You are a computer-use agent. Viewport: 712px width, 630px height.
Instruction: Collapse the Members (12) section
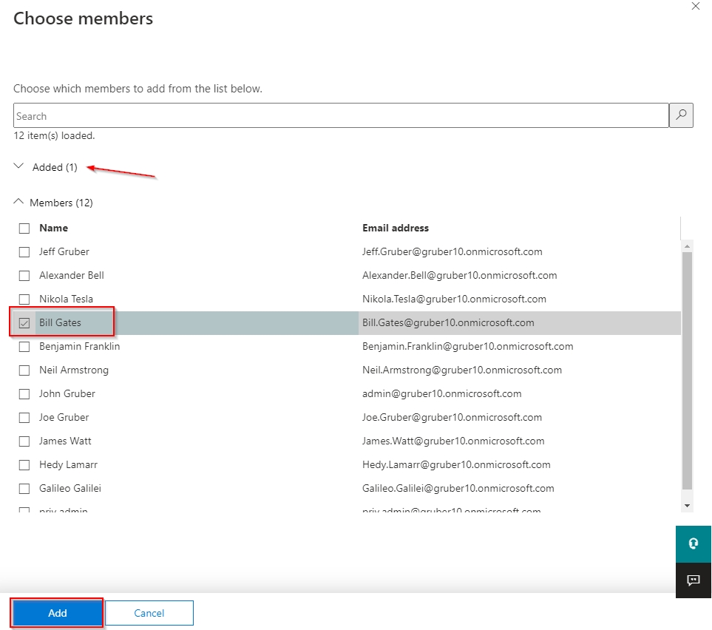(x=19, y=203)
